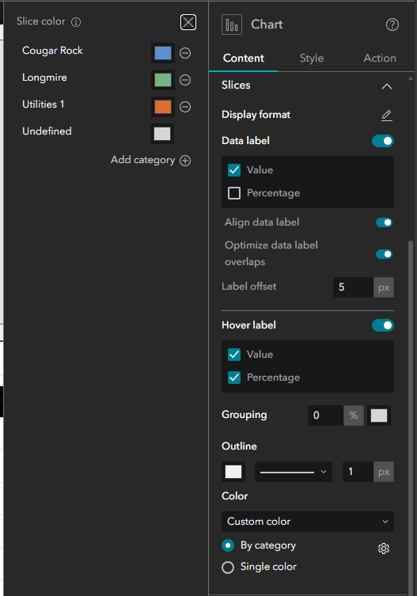Image resolution: width=417 pixels, height=596 pixels.
Task: Collapse the Slices section
Action: [x=387, y=86]
